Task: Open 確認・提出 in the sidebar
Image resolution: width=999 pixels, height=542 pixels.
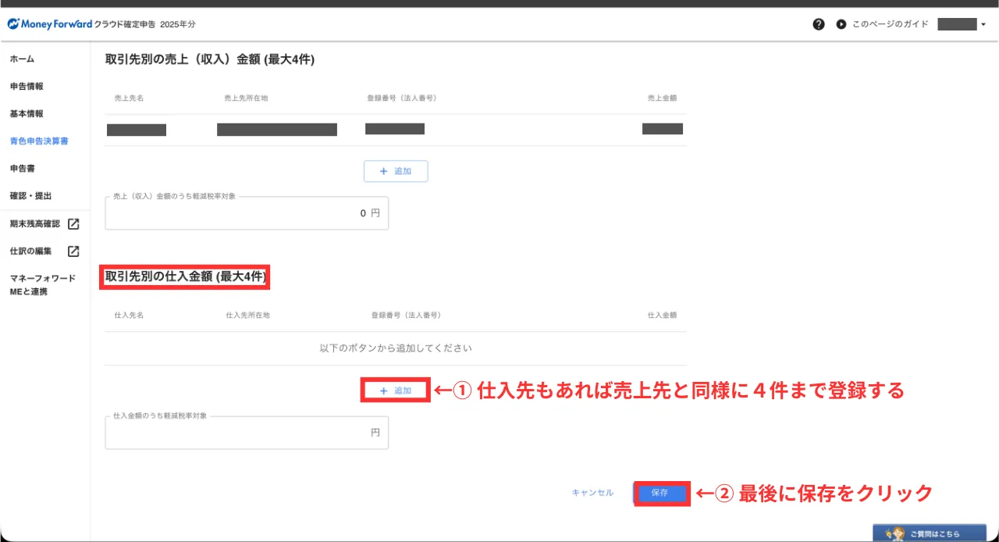Action: [31, 196]
